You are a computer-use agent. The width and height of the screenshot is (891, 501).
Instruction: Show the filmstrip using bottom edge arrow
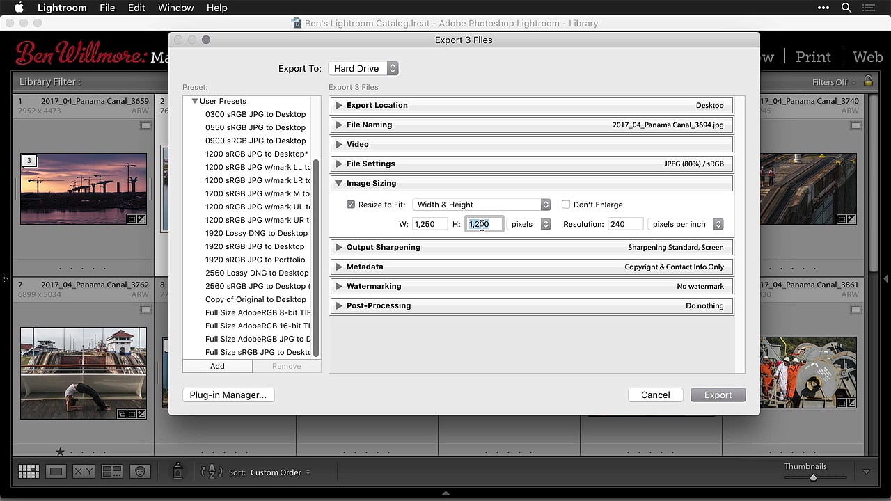point(445,493)
